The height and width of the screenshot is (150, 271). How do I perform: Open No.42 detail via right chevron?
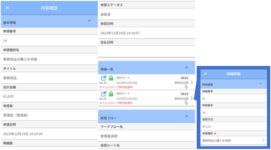[x=192, y=82]
